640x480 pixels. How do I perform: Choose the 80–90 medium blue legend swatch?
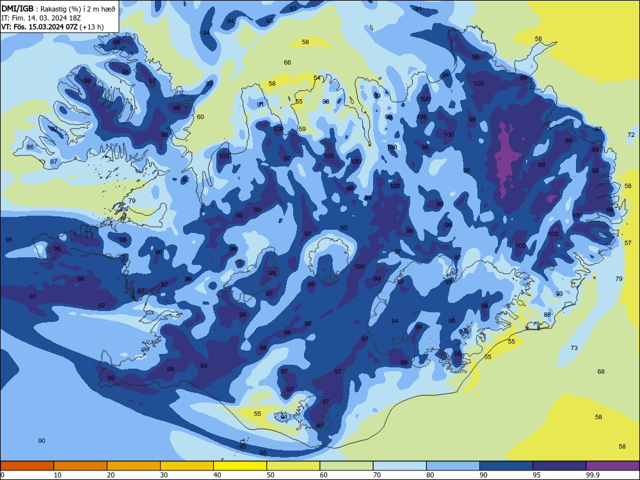[453, 466]
